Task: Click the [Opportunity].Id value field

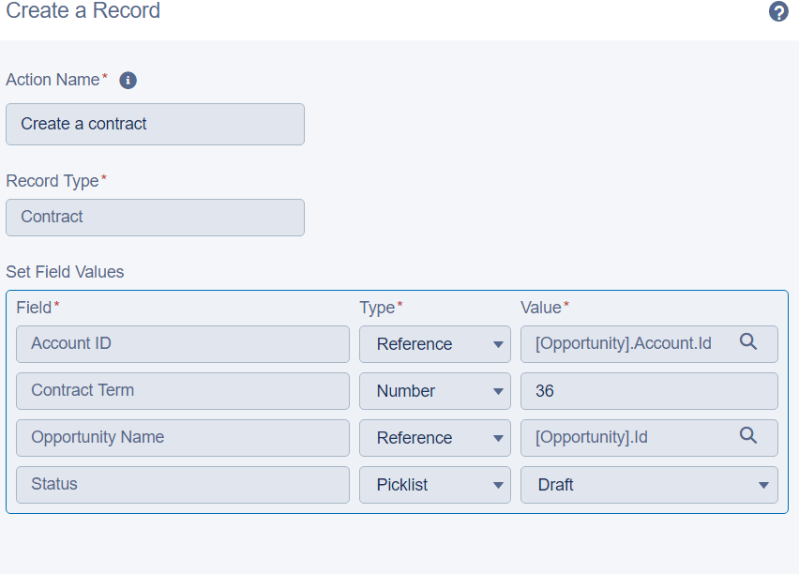Action: [624, 438]
